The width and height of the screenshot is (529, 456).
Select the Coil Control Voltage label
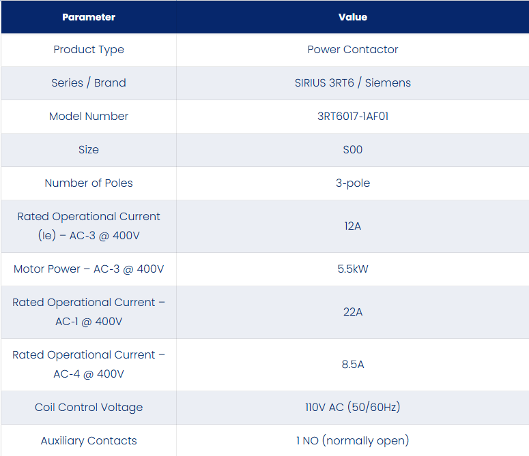[x=89, y=408]
